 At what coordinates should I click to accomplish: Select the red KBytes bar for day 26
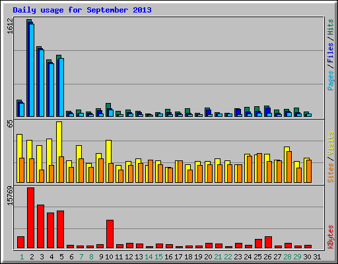(x=268, y=242)
